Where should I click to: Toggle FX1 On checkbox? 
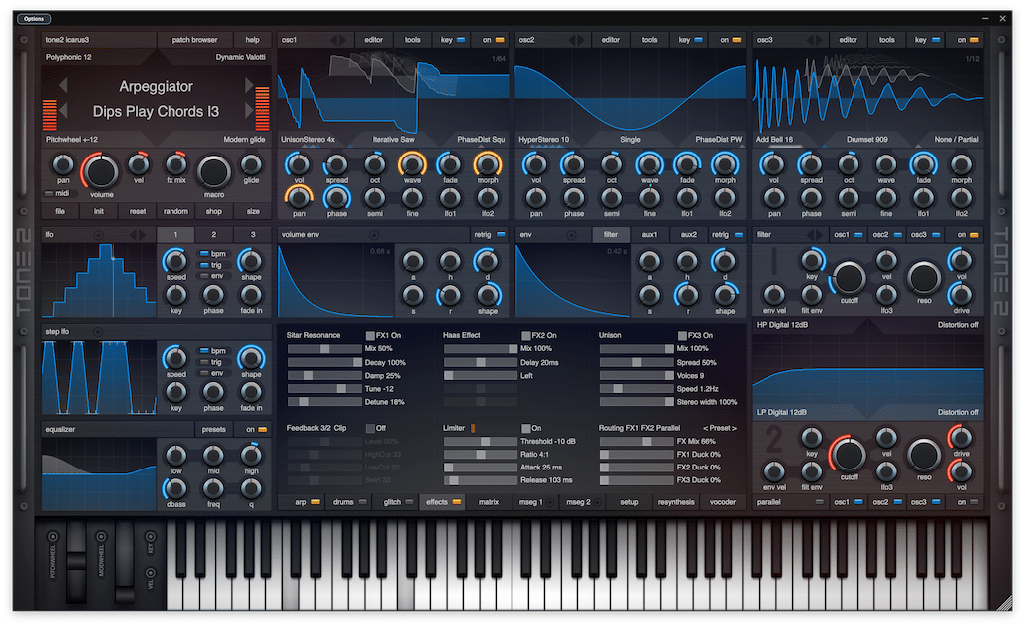coord(370,335)
